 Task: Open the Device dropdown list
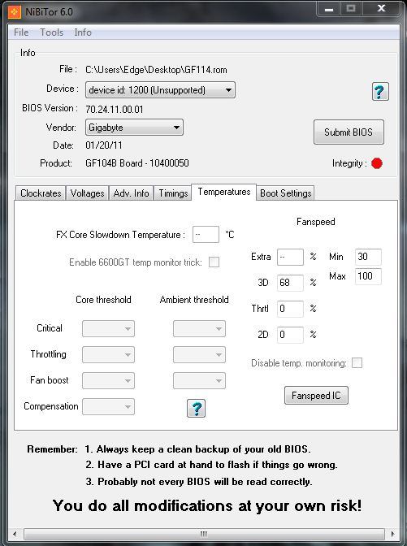pyautogui.click(x=160, y=90)
